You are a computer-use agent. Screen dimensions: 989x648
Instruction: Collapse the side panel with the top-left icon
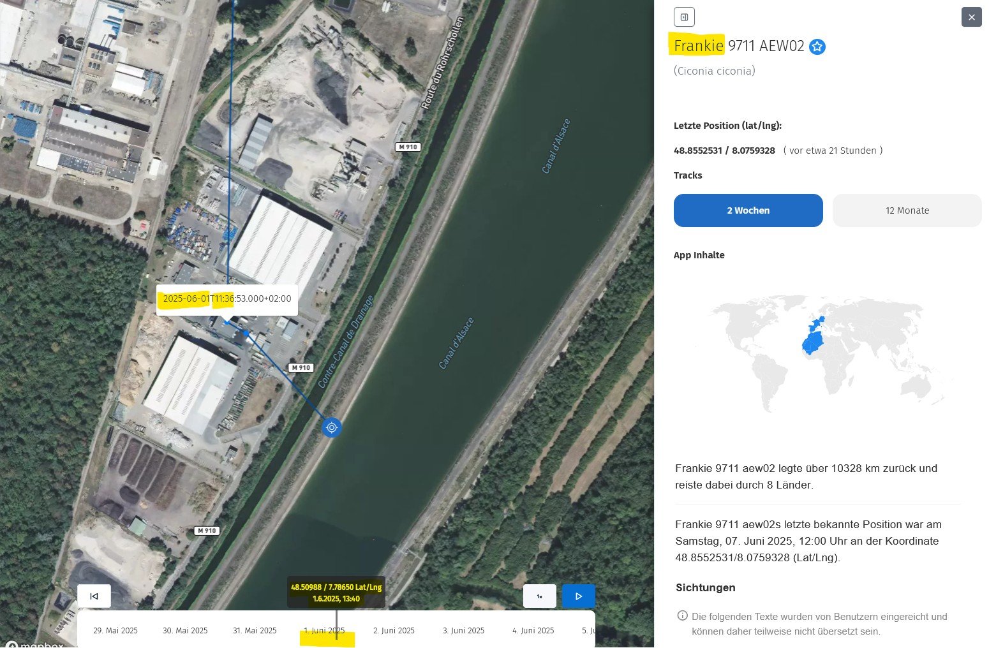tap(684, 17)
